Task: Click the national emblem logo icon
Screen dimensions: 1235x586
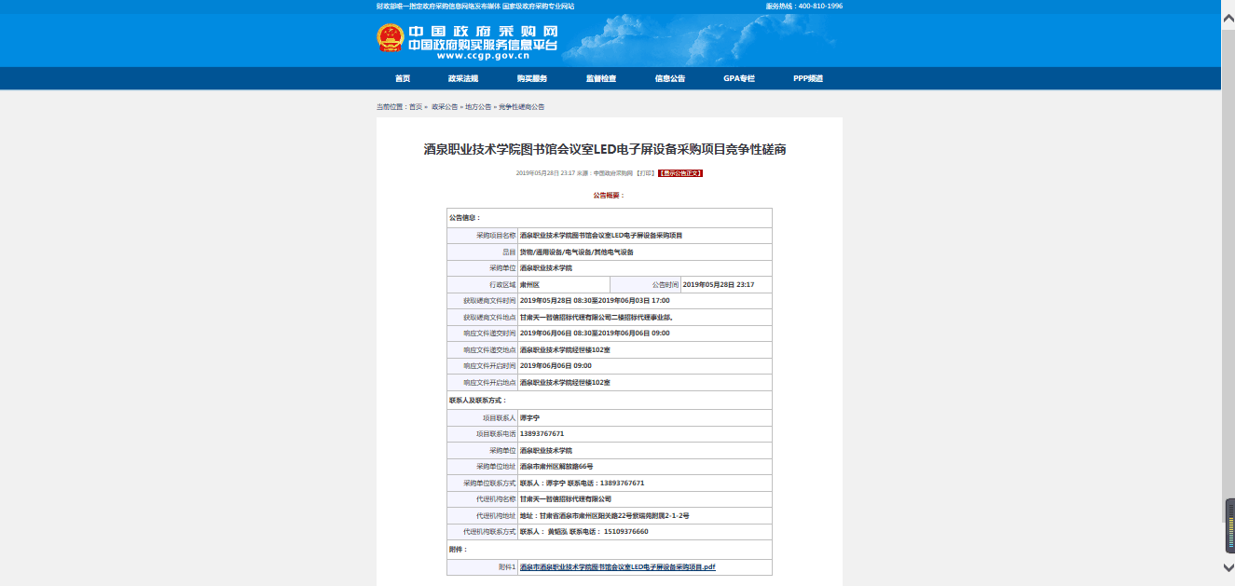Action: pos(390,39)
